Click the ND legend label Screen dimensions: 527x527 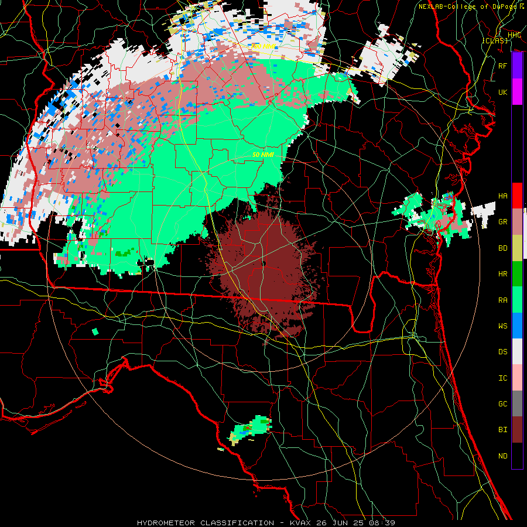click(x=502, y=456)
